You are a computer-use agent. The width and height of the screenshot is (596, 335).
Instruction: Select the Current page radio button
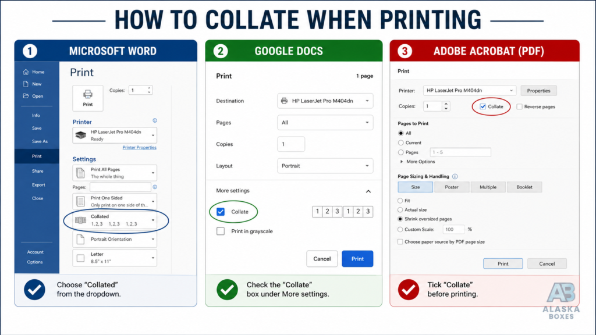(x=400, y=143)
